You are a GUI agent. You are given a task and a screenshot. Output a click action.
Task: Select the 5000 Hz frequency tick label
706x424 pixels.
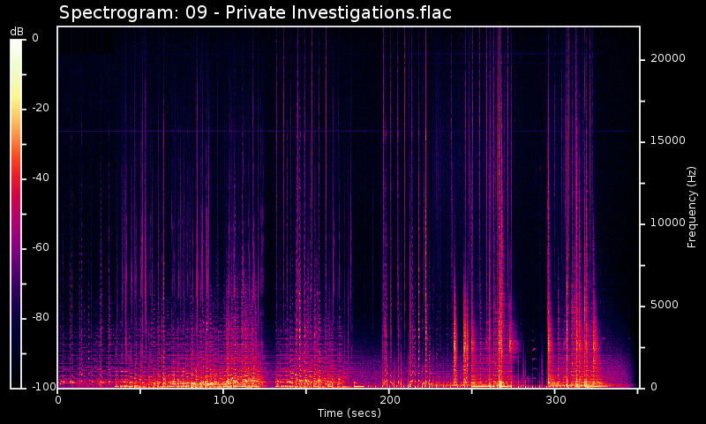(665, 305)
